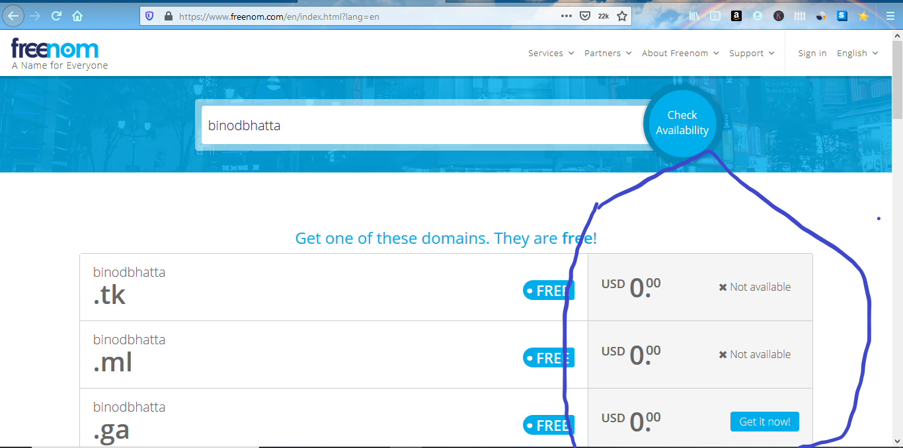This screenshot has height=448, width=903.
Task: Bookmark this page via the star icon
Action: point(621,15)
